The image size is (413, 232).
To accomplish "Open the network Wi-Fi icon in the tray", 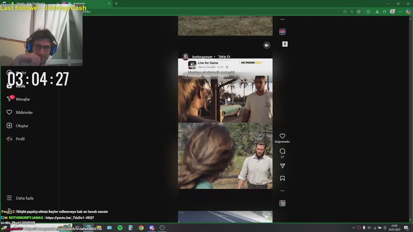I will [374, 228].
